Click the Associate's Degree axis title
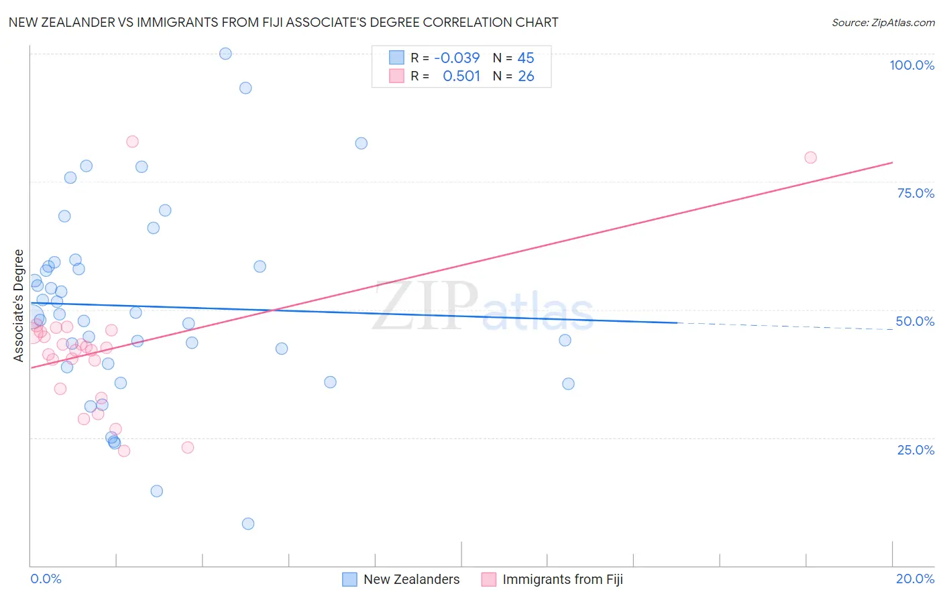Viewport: 943px width, 598px height. 19,306
